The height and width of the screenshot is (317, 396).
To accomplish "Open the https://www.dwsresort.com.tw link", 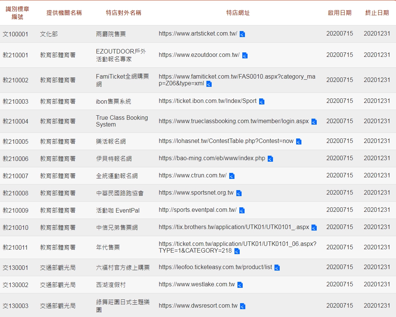I will [198, 306].
